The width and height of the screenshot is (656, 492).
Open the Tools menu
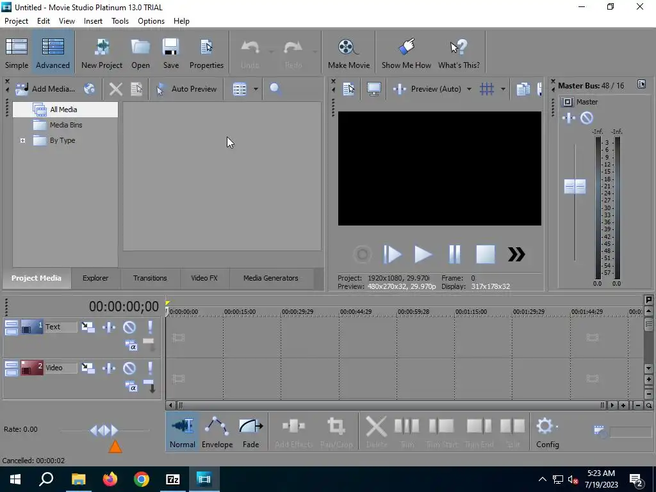(120, 21)
